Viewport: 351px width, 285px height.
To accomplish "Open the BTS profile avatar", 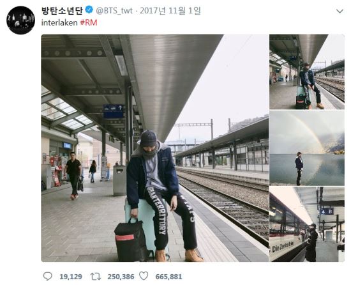I will (20, 20).
